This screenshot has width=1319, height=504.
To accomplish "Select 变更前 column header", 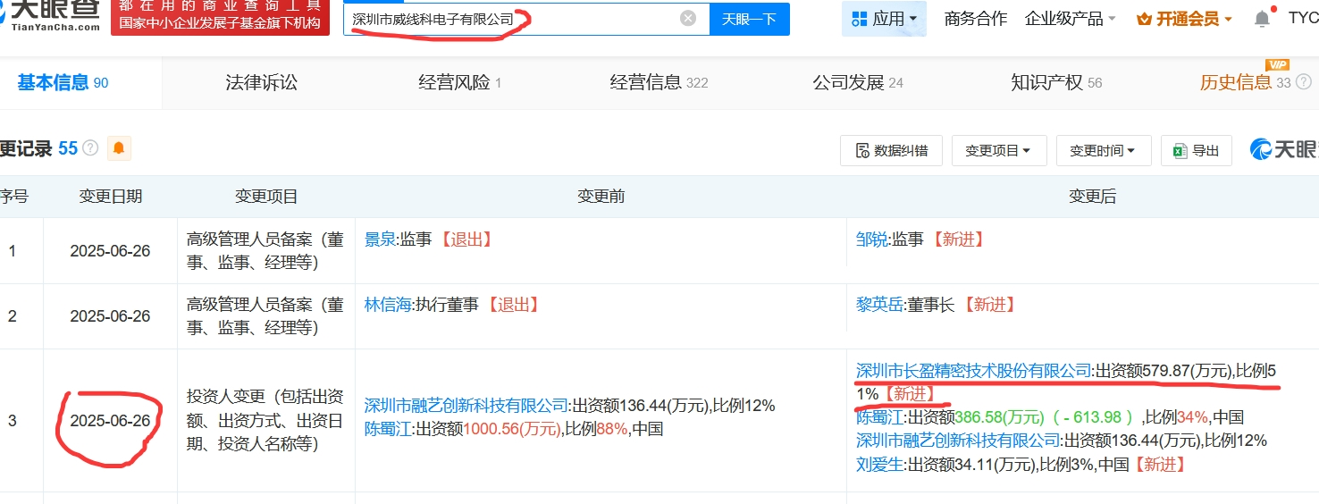I will [x=601, y=197].
